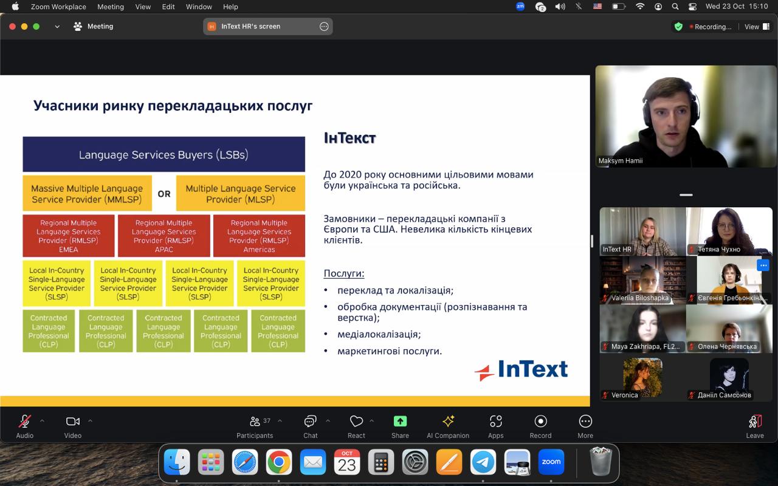Viewport: 778px width, 486px height.
Task: Click the green encryption shield icon
Action: pos(678,27)
